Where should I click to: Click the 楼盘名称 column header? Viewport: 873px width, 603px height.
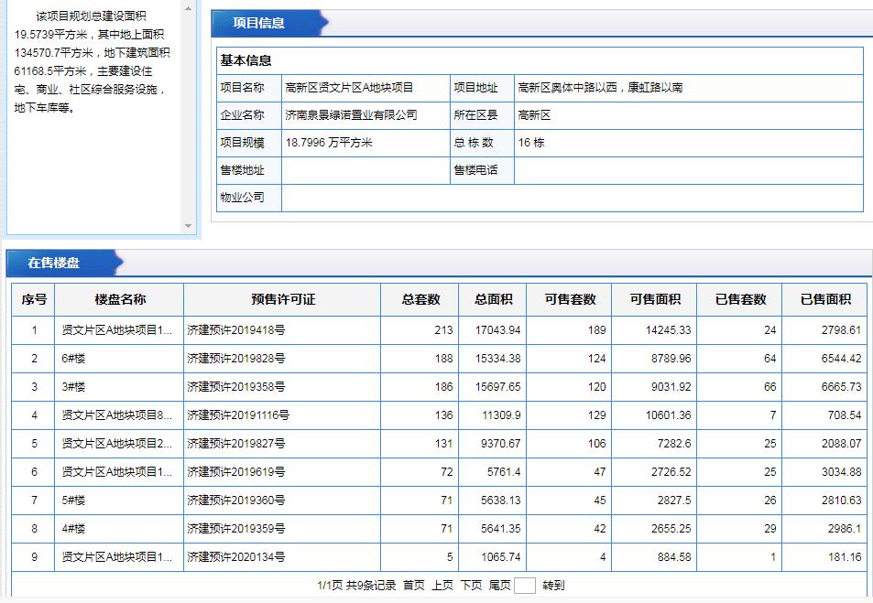(x=121, y=299)
